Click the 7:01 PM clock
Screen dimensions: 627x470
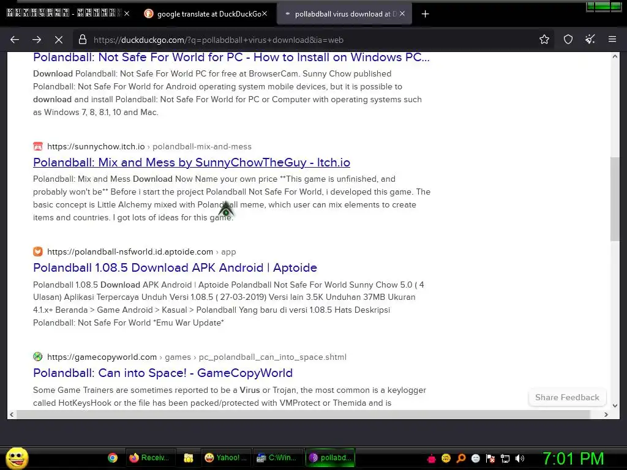click(x=573, y=458)
